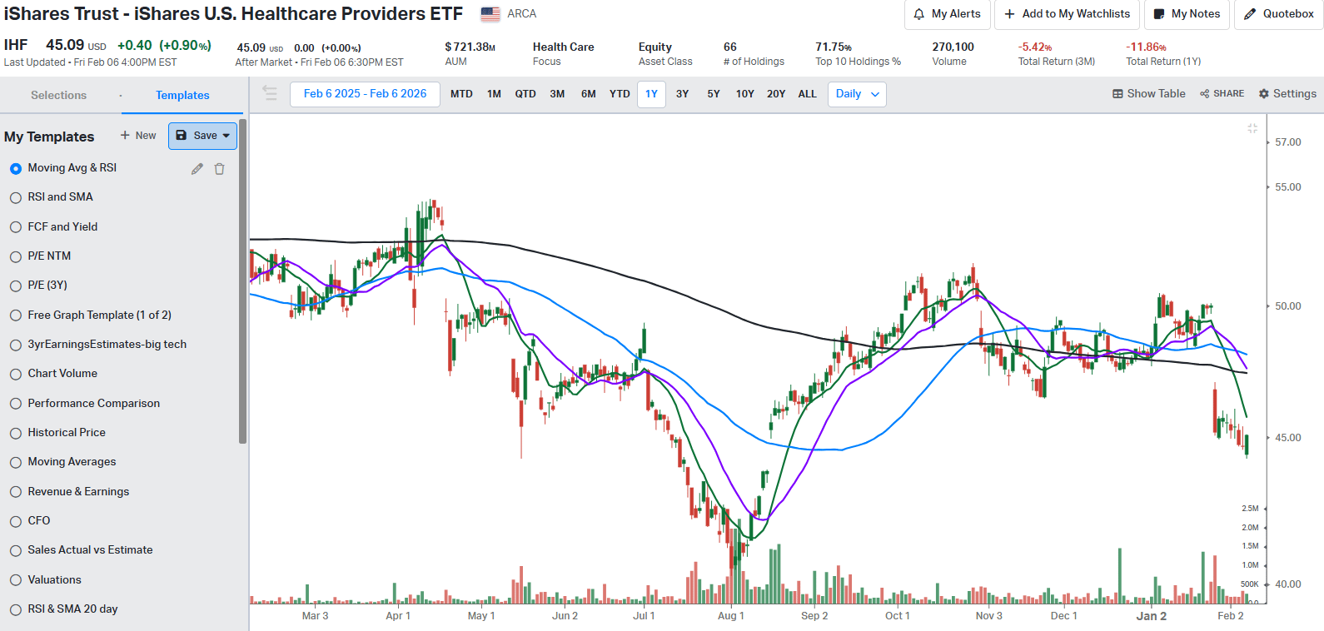Select the CFO template radio
This screenshot has height=631, width=1324.
click(x=16, y=521)
